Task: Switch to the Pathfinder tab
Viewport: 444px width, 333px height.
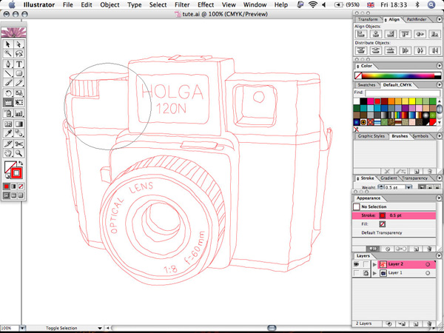Action: (x=417, y=19)
